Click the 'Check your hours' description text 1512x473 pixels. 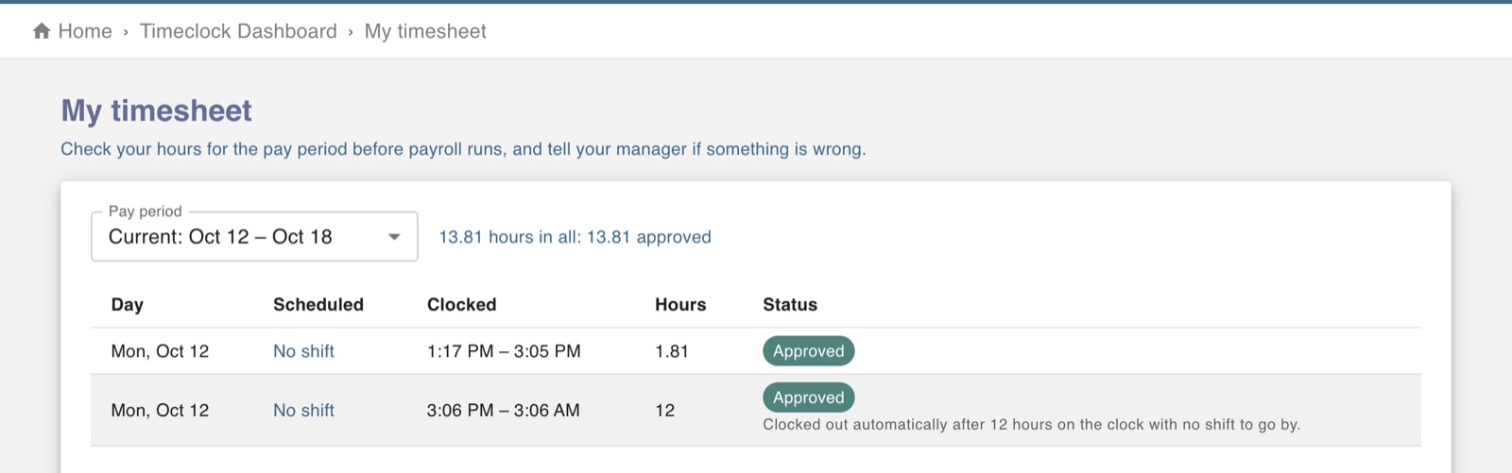pyautogui.click(x=463, y=149)
